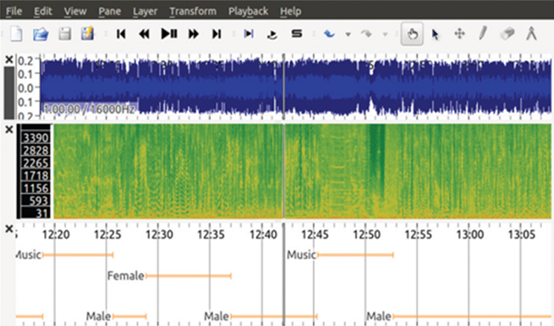This screenshot has height=326, width=554.
Task: Select the arrow Select tool
Action: pyautogui.click(x=435, y=34)
